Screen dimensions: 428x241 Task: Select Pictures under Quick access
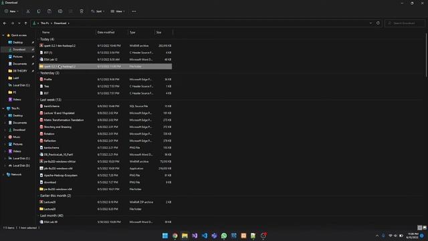coord(17,56)
